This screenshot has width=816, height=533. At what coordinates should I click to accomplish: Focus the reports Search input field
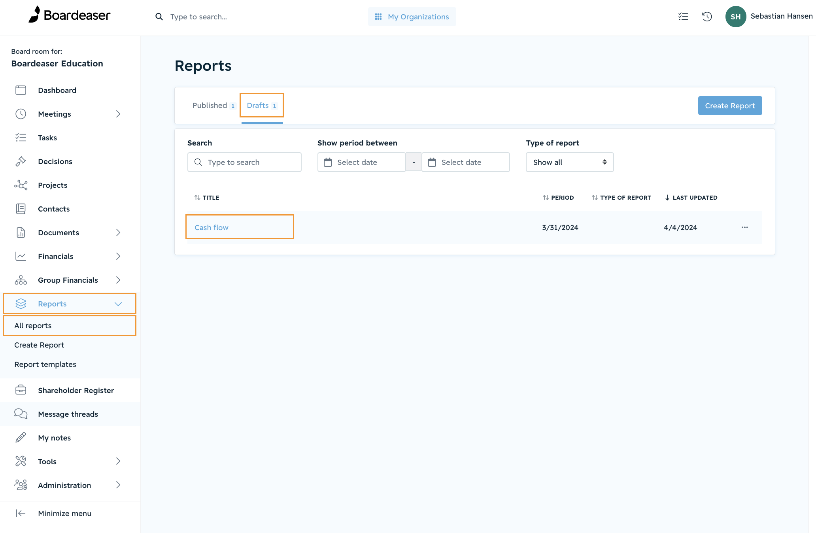pos(244,162)
